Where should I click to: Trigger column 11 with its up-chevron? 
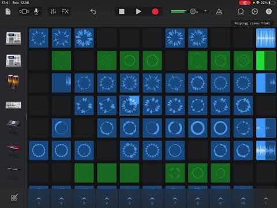[x=265, y=199]
